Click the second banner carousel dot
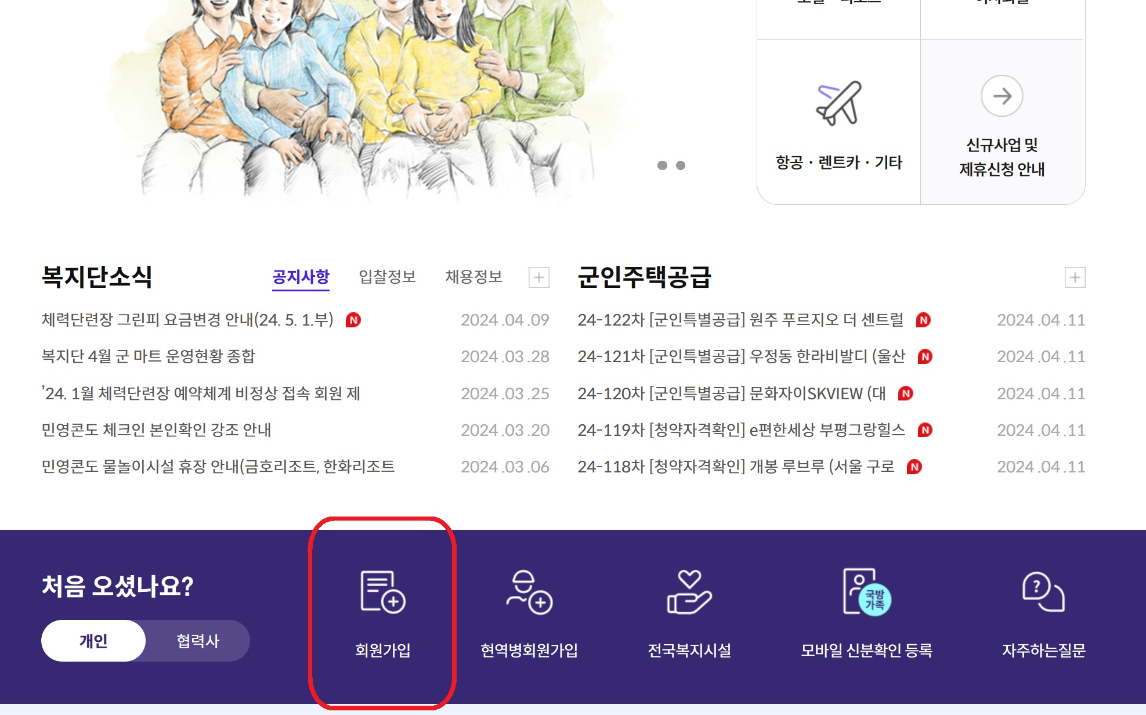1146x715 pixels. click(x=681, y=165)
